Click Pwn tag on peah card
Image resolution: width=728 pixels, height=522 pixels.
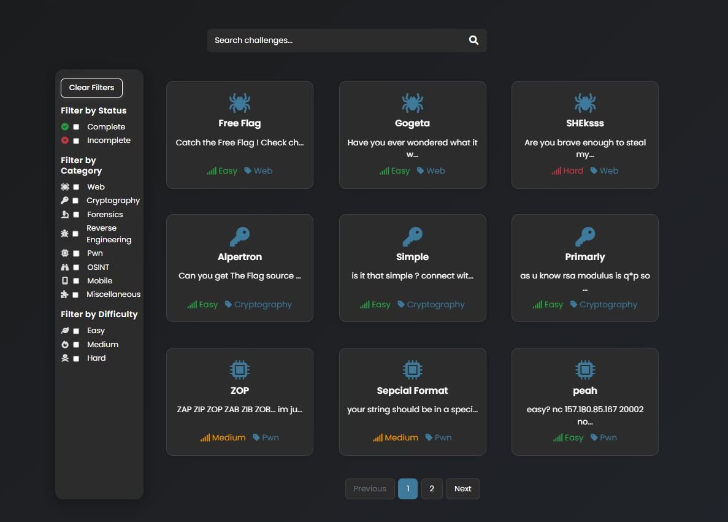[x=608, y=437]
